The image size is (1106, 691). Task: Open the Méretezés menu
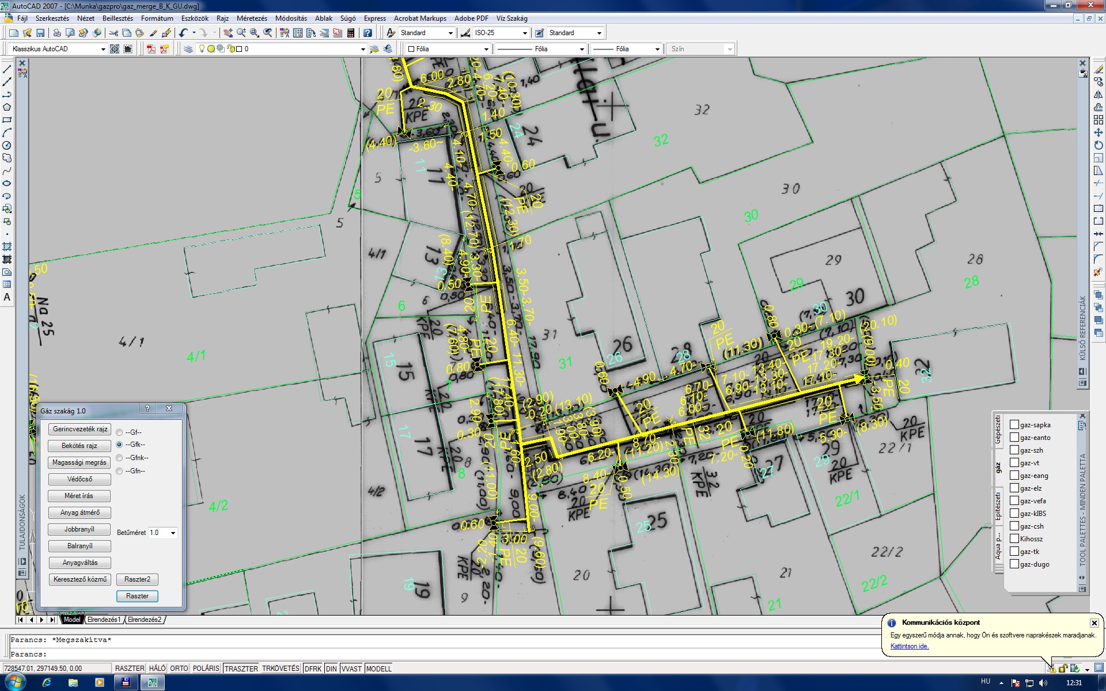point(252,18)
